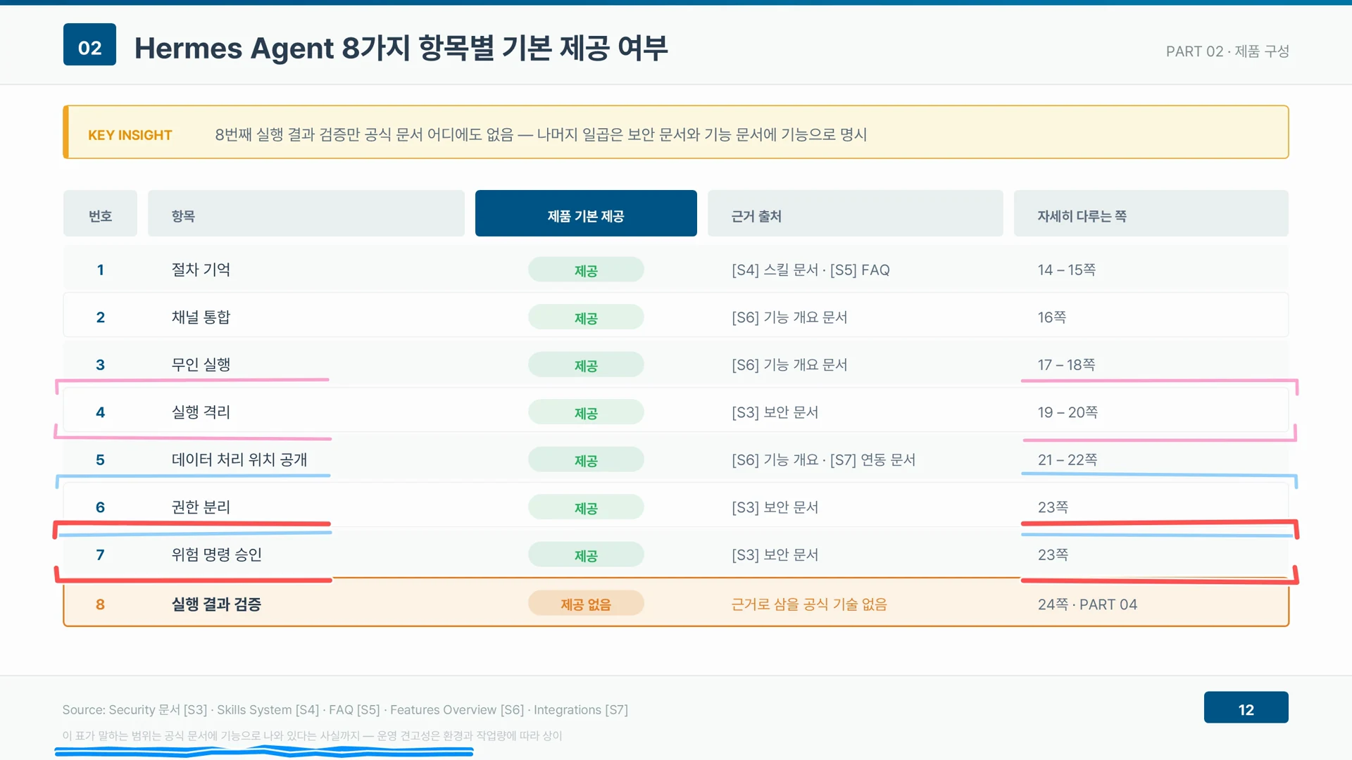
Task: Click the '24쪽 · PART 04' page reference
Action: pos(1087,604)
